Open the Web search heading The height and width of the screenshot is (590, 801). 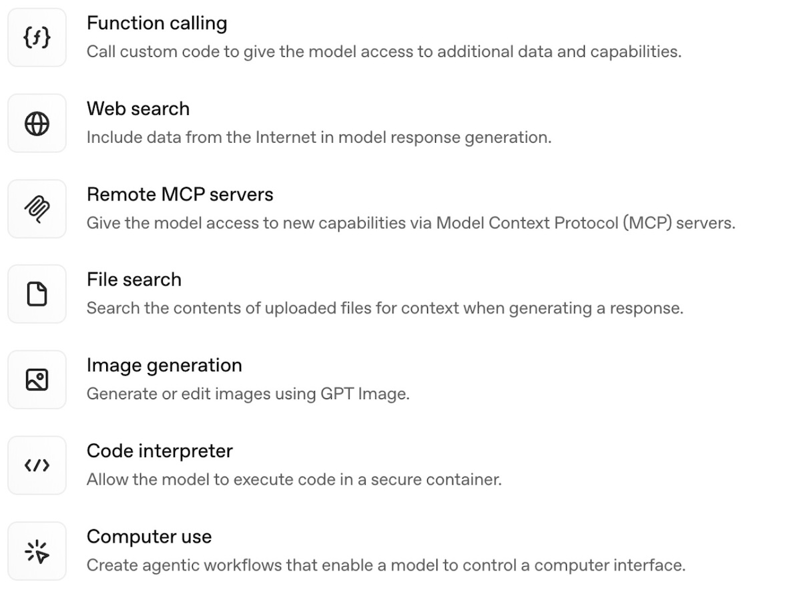click(x=138, y=109)
